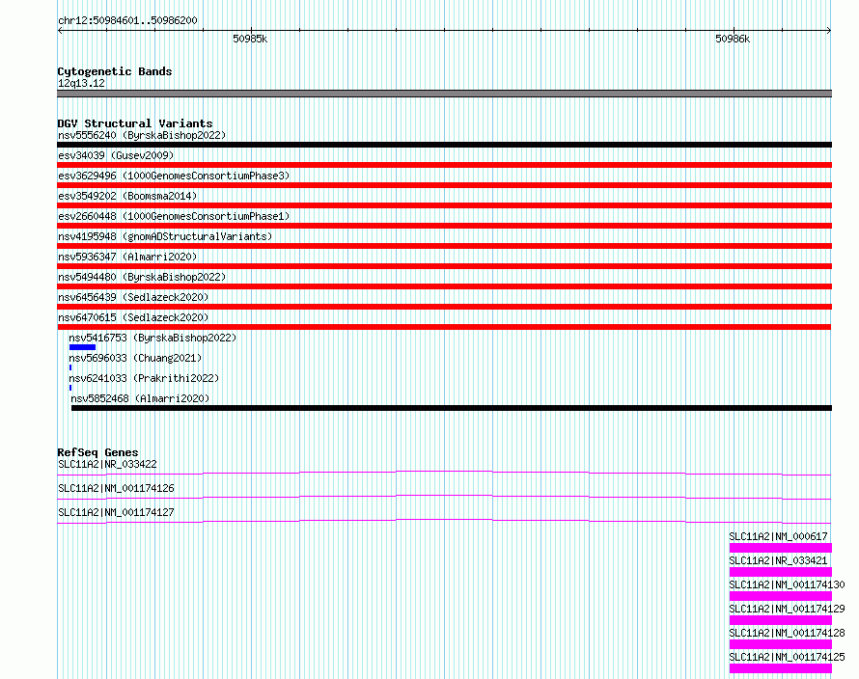Click the black bar for nsv5556240
The width and height of the screenshot is (859, 679).
[444, 145]
